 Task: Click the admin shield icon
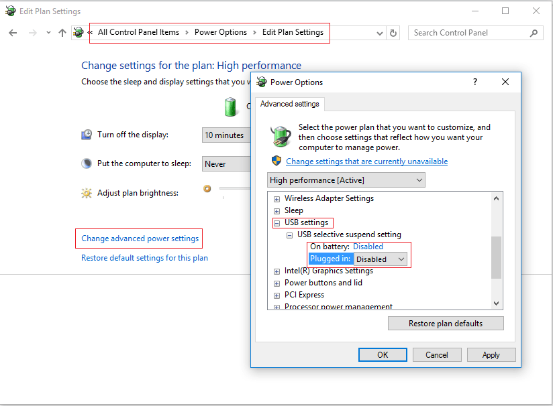[x=276, y=161]
